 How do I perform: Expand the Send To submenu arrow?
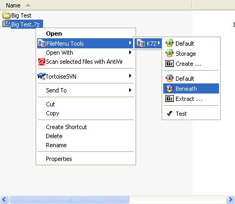130,90
